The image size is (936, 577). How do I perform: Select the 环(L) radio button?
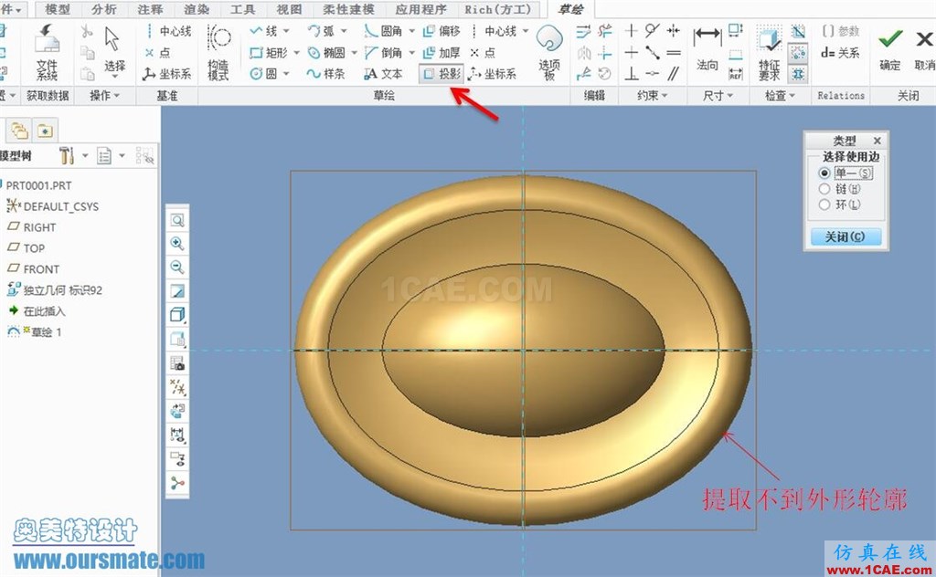tap(825, 205)
